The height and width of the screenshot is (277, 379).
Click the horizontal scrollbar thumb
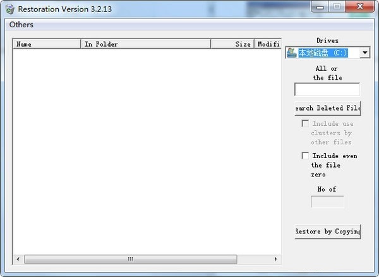131,259
